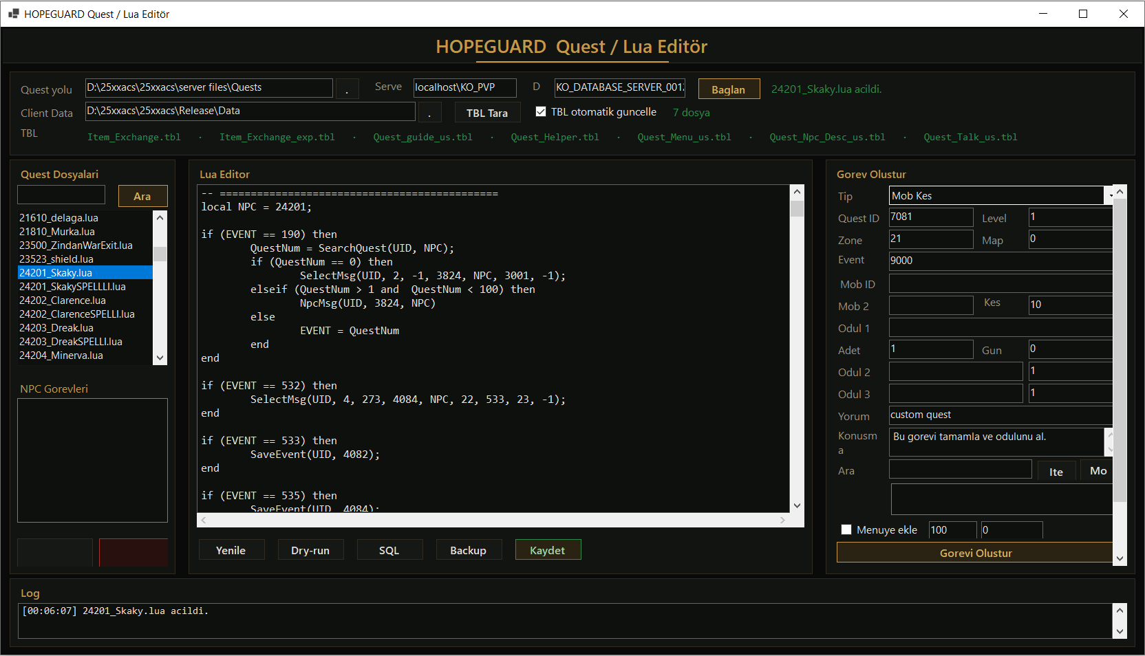The image size is (1145, 656).
Task: Click the Ite search button
Action: (1056, 471)
